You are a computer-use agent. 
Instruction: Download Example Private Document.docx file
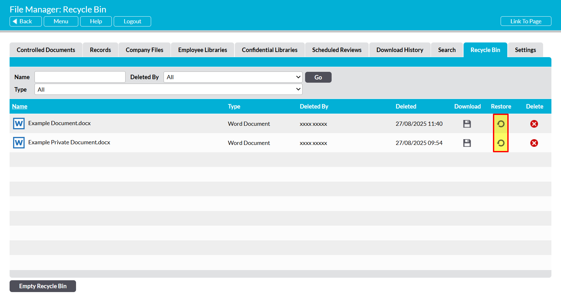click(467, 143)
